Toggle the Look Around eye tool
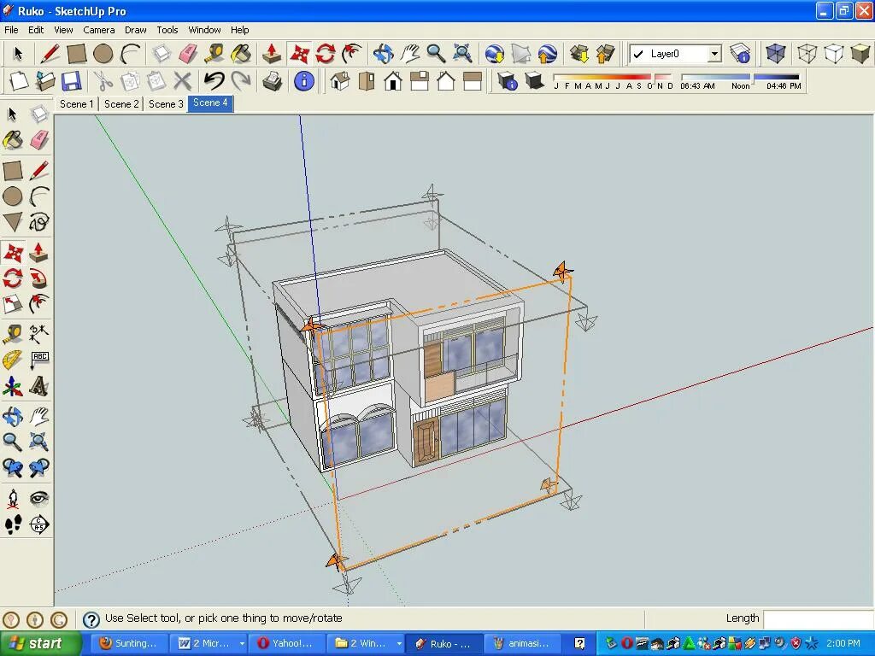 (39, 498)
